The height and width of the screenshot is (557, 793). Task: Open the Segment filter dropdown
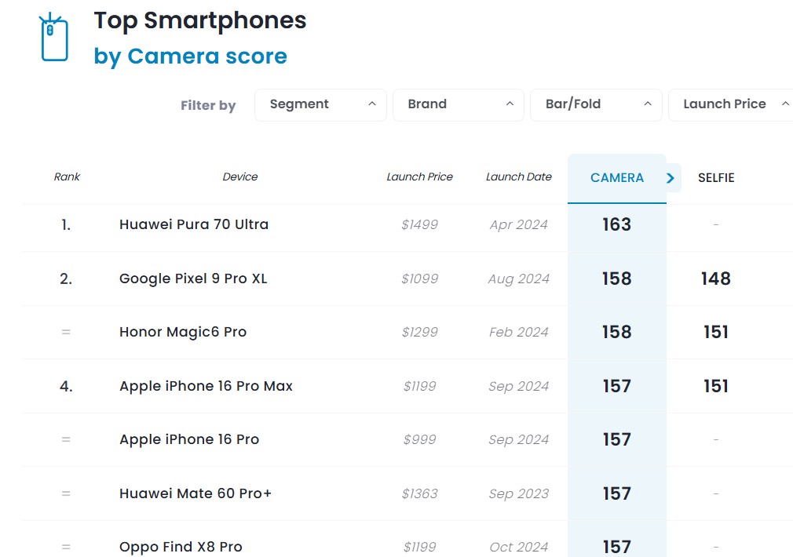pos(320,104)
